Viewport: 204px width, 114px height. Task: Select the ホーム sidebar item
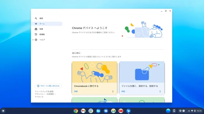47,24
